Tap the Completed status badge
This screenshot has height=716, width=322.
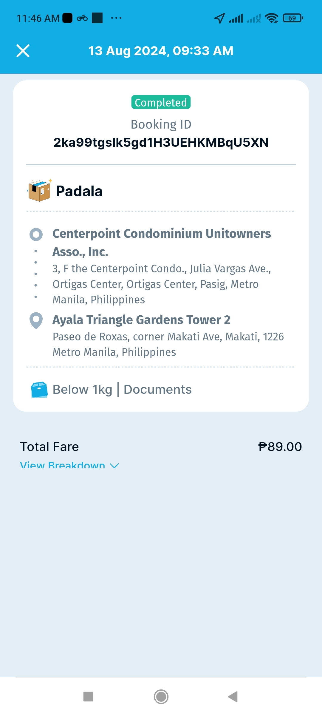pyautogui.click(x=161, y=102)
